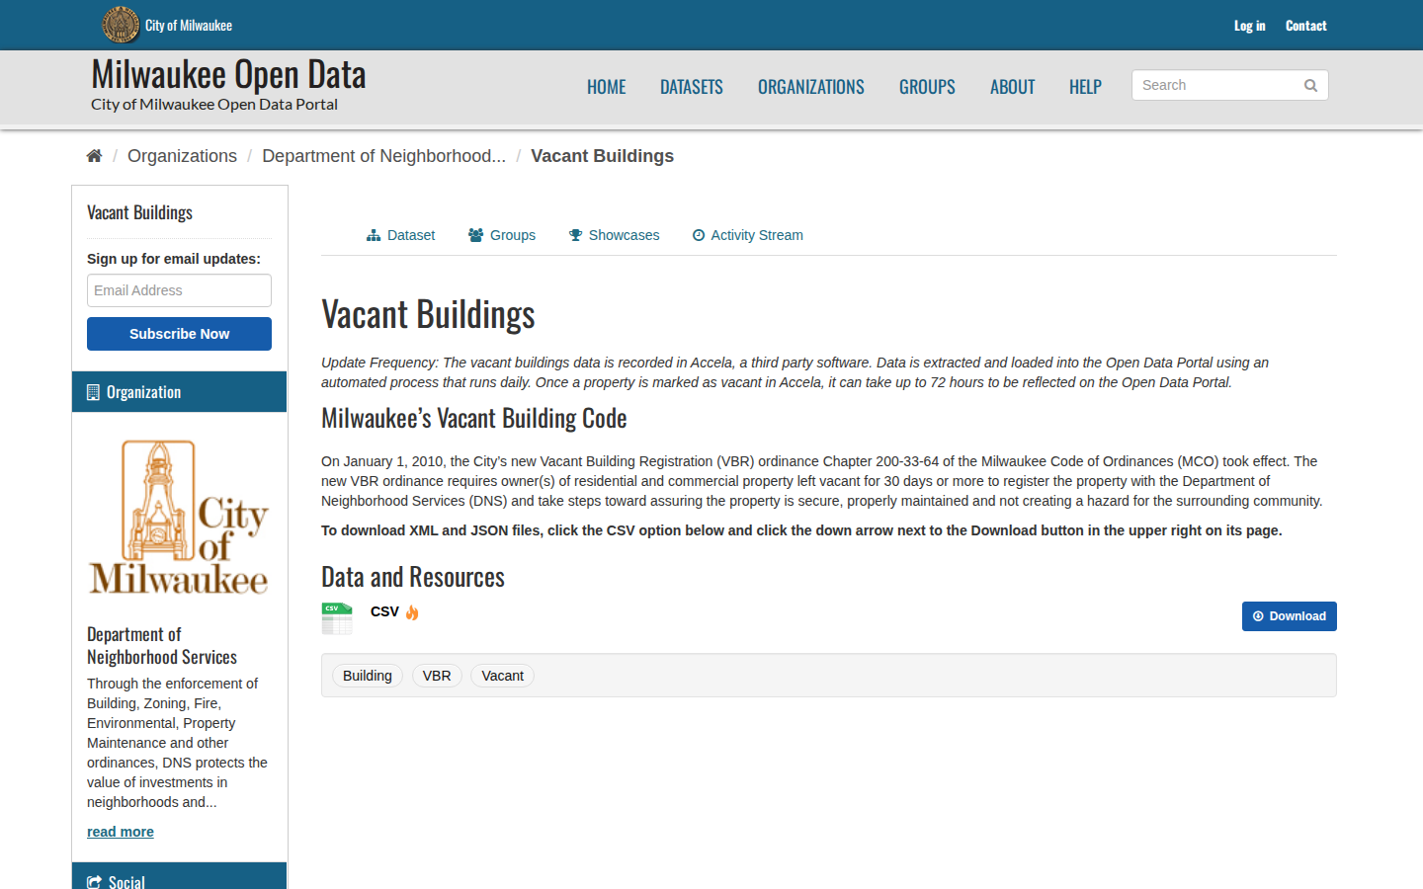Click the CSV file icon
Screen dimensions: 1423x889
337,618
